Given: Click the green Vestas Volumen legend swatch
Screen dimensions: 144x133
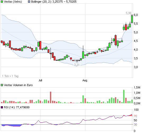Looking at the screenshot, I should [x=2, y=85].
